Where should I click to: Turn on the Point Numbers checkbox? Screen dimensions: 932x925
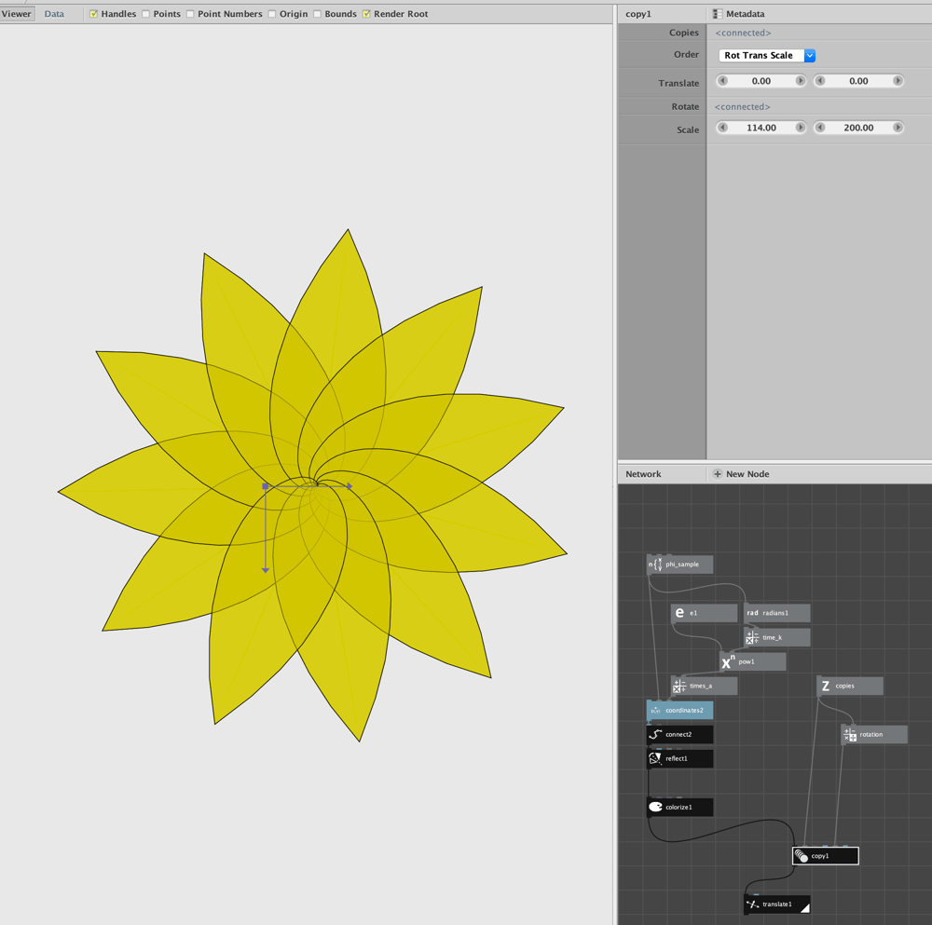point(190,14)
